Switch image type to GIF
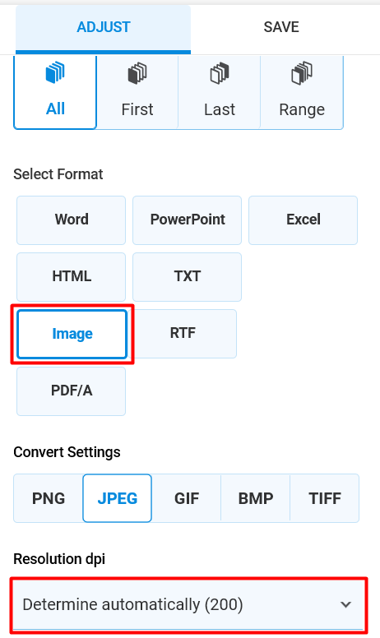 (187, 498)
